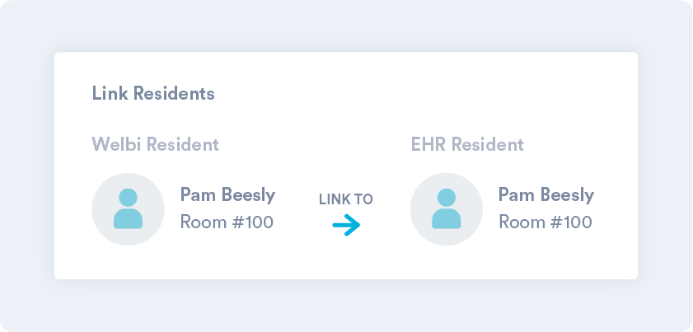Open Pam Beesly under Welbi Resident
The width and height of the screenshot is (693, 332).
point(227,195)
